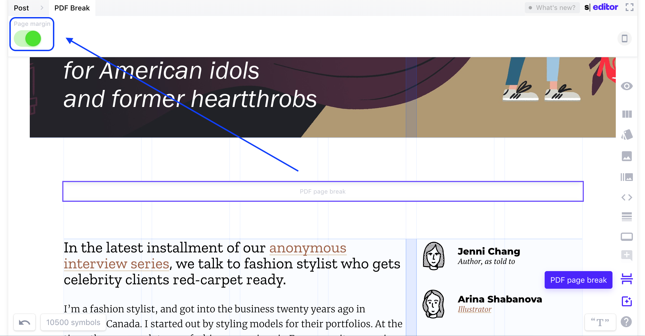The width and height of the screenshot is (645, 336).
Task: Click the headline 'for American idols'
Action: coord(161,70)
